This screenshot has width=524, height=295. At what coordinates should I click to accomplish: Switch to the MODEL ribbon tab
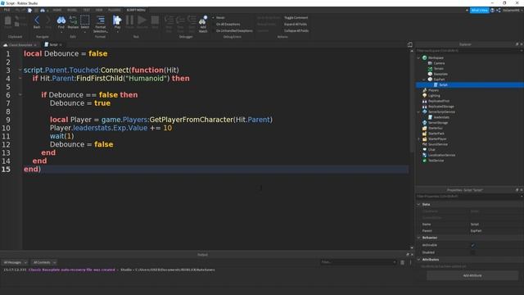[72, 10]
